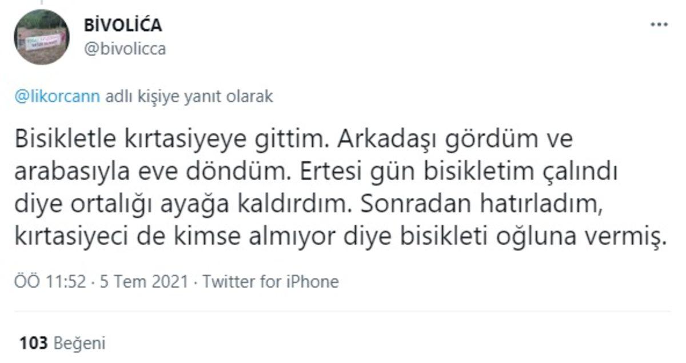Image resolution: width=686 pixels, height=363 pixels.
Task: View the 103 Beğeni likes list
Action: click(x=63, y=343)
